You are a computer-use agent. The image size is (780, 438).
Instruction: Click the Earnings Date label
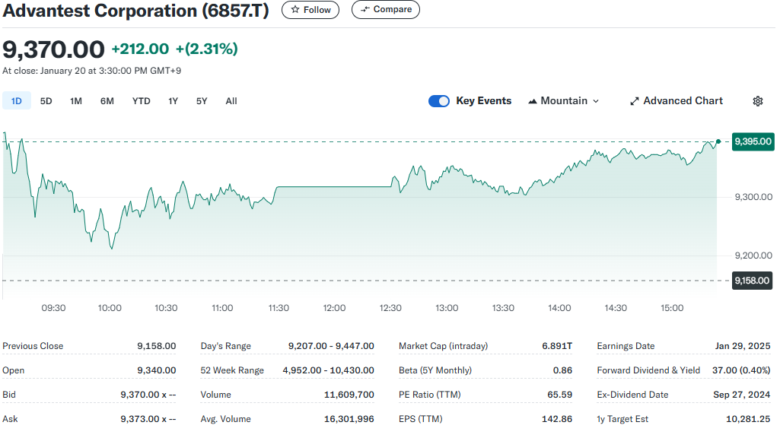click(626, 346)
